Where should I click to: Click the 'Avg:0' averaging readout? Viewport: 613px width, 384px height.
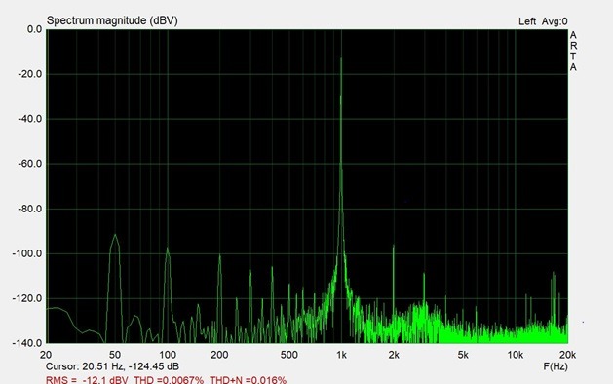555,21
